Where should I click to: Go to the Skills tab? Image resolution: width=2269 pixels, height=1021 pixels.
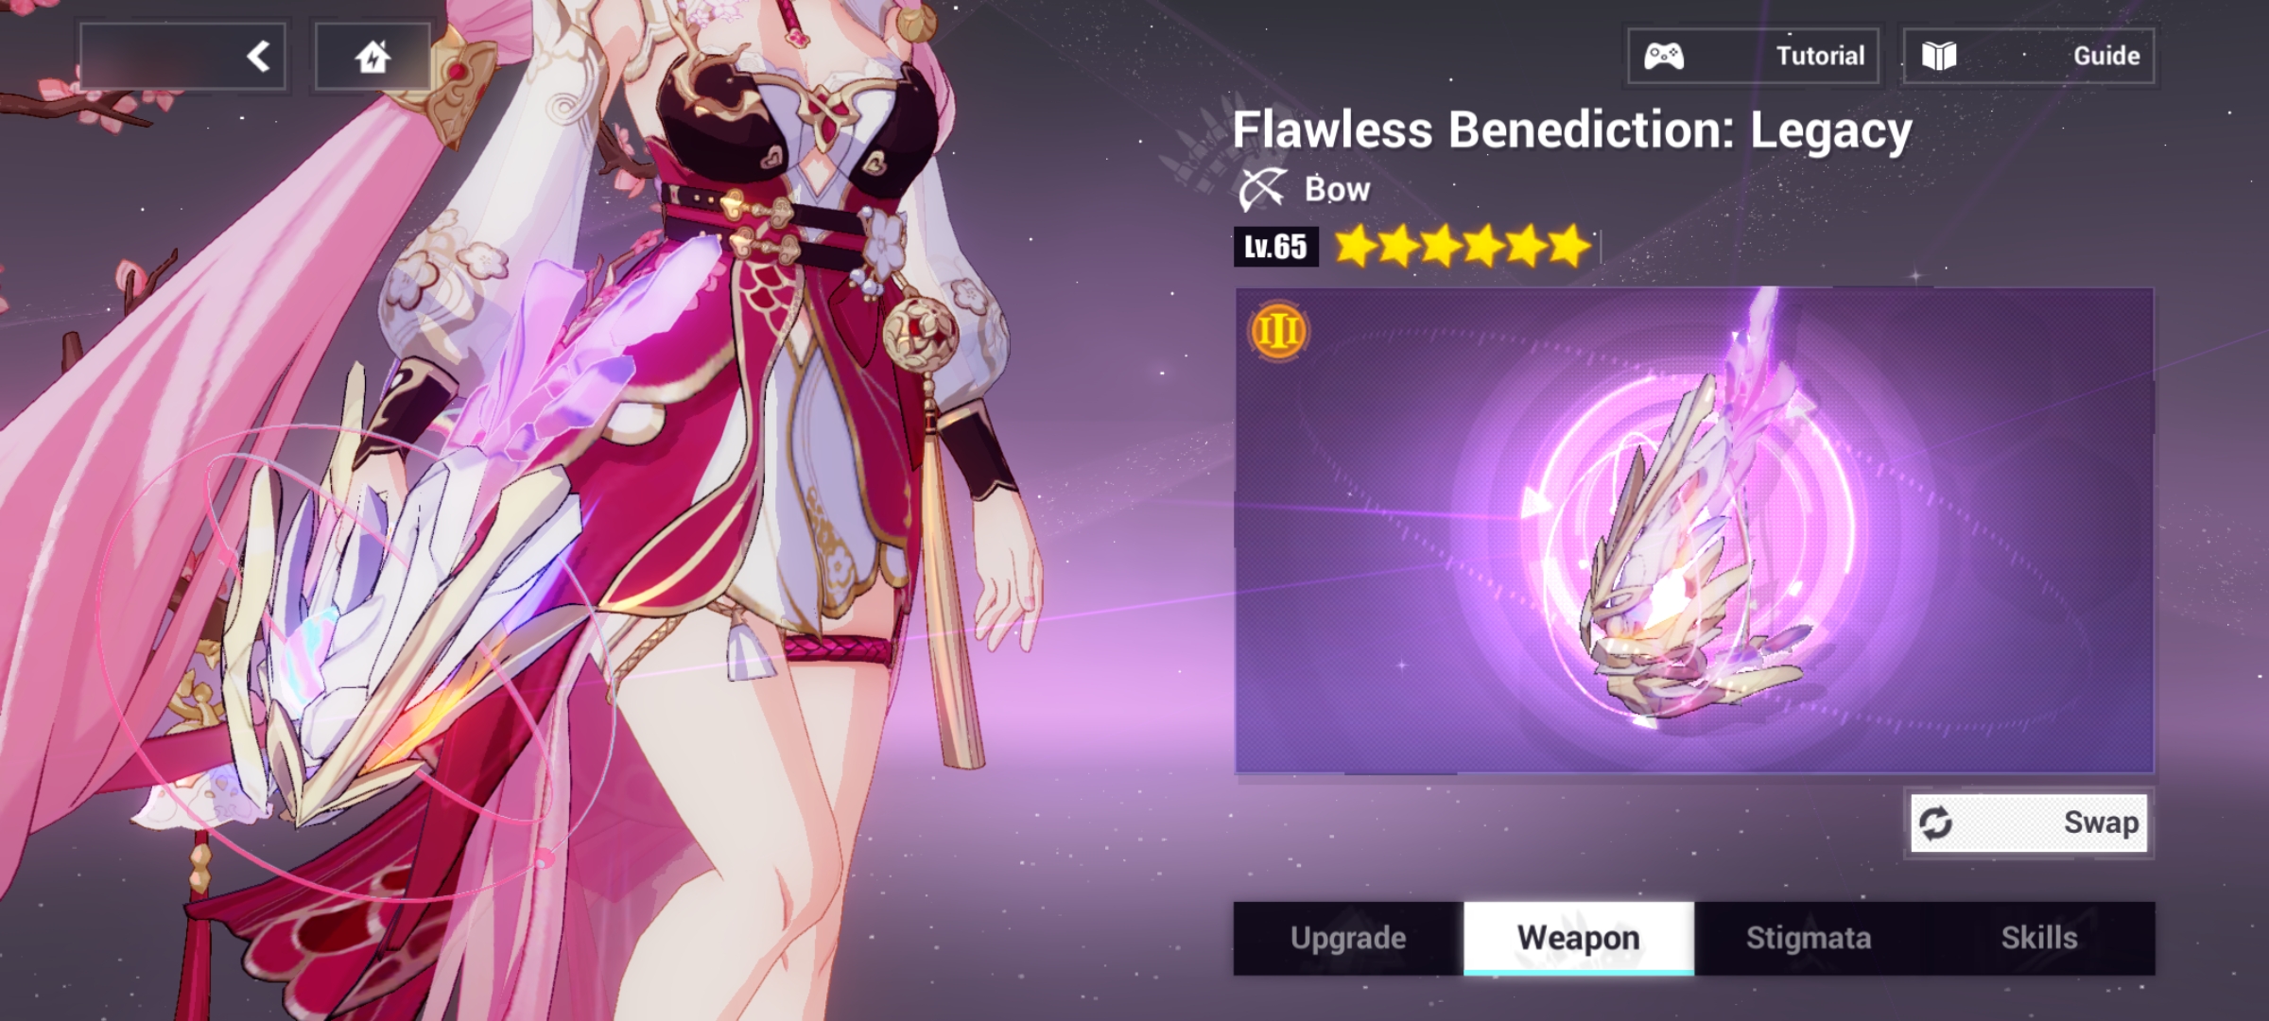(x=2039, y=938)
